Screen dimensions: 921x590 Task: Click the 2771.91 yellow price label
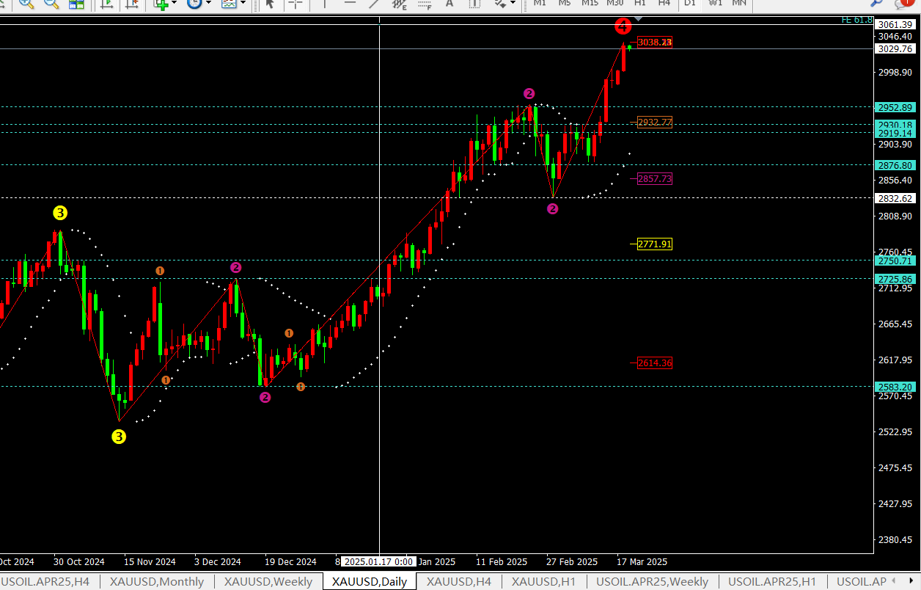click(654, 244)
